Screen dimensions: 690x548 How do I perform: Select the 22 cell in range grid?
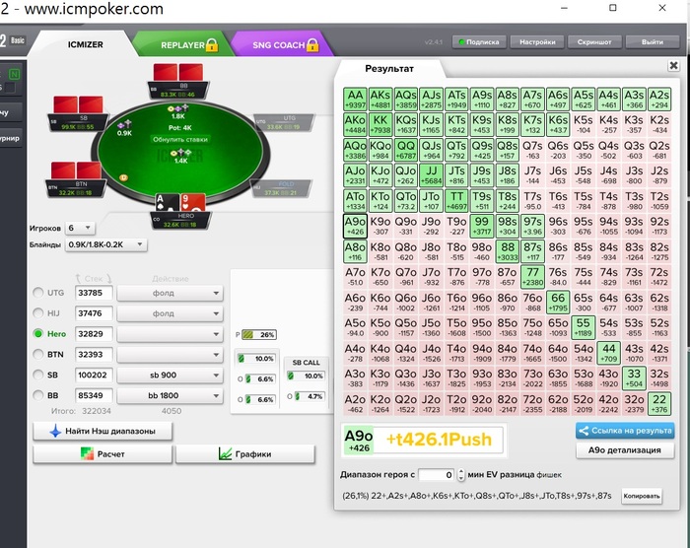point(659,403)
